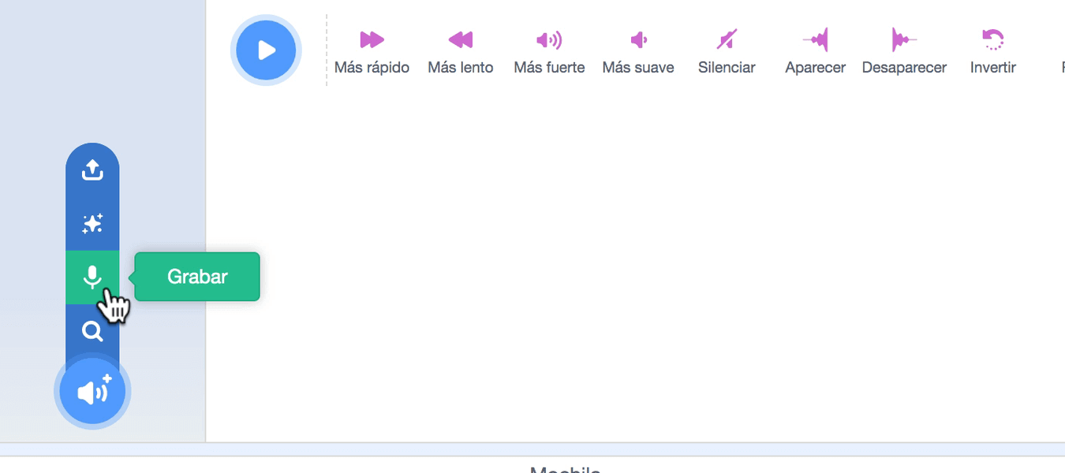1065x473 pixels.
Task: Expand the Mochila backpack bar
Action: point(564,466)
